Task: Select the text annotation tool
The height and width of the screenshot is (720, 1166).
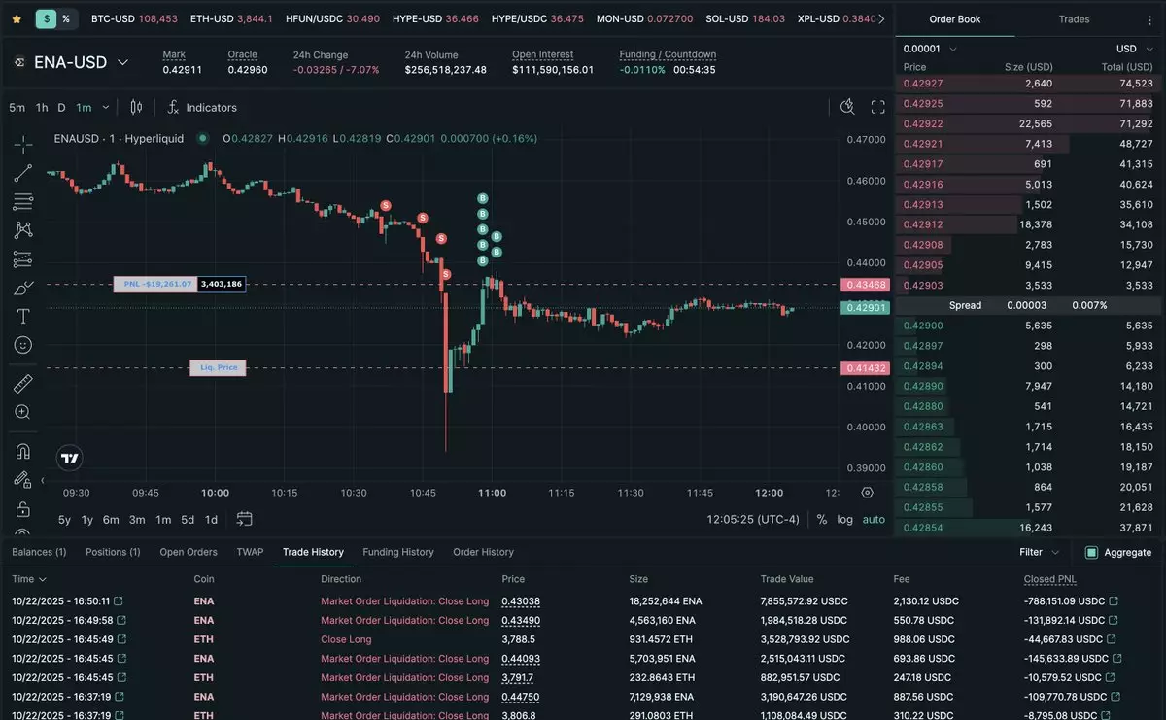Action: point(23,317)
